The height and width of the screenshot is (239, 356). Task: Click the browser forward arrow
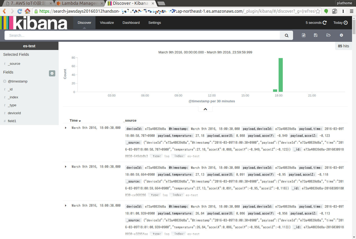(12, 11)
